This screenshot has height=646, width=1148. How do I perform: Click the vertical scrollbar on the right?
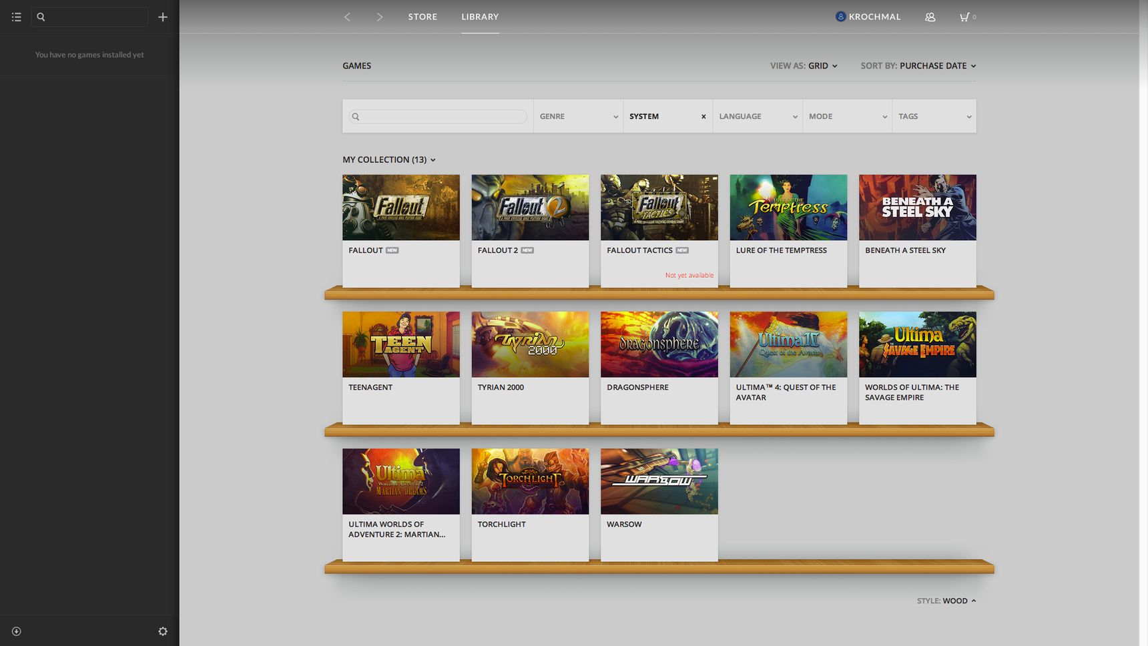tap(1143, 323)
